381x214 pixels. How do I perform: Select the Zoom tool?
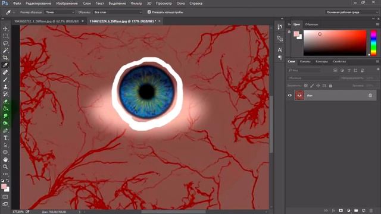point(5,166)
